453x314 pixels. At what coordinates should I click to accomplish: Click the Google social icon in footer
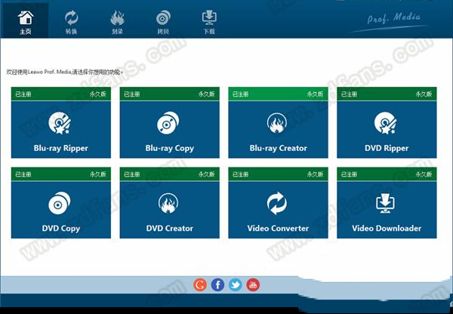click(x=200, y=285)
